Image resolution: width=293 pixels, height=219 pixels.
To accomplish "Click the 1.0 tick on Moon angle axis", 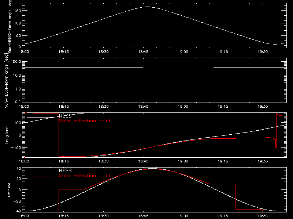I will [x=18, y=89].
